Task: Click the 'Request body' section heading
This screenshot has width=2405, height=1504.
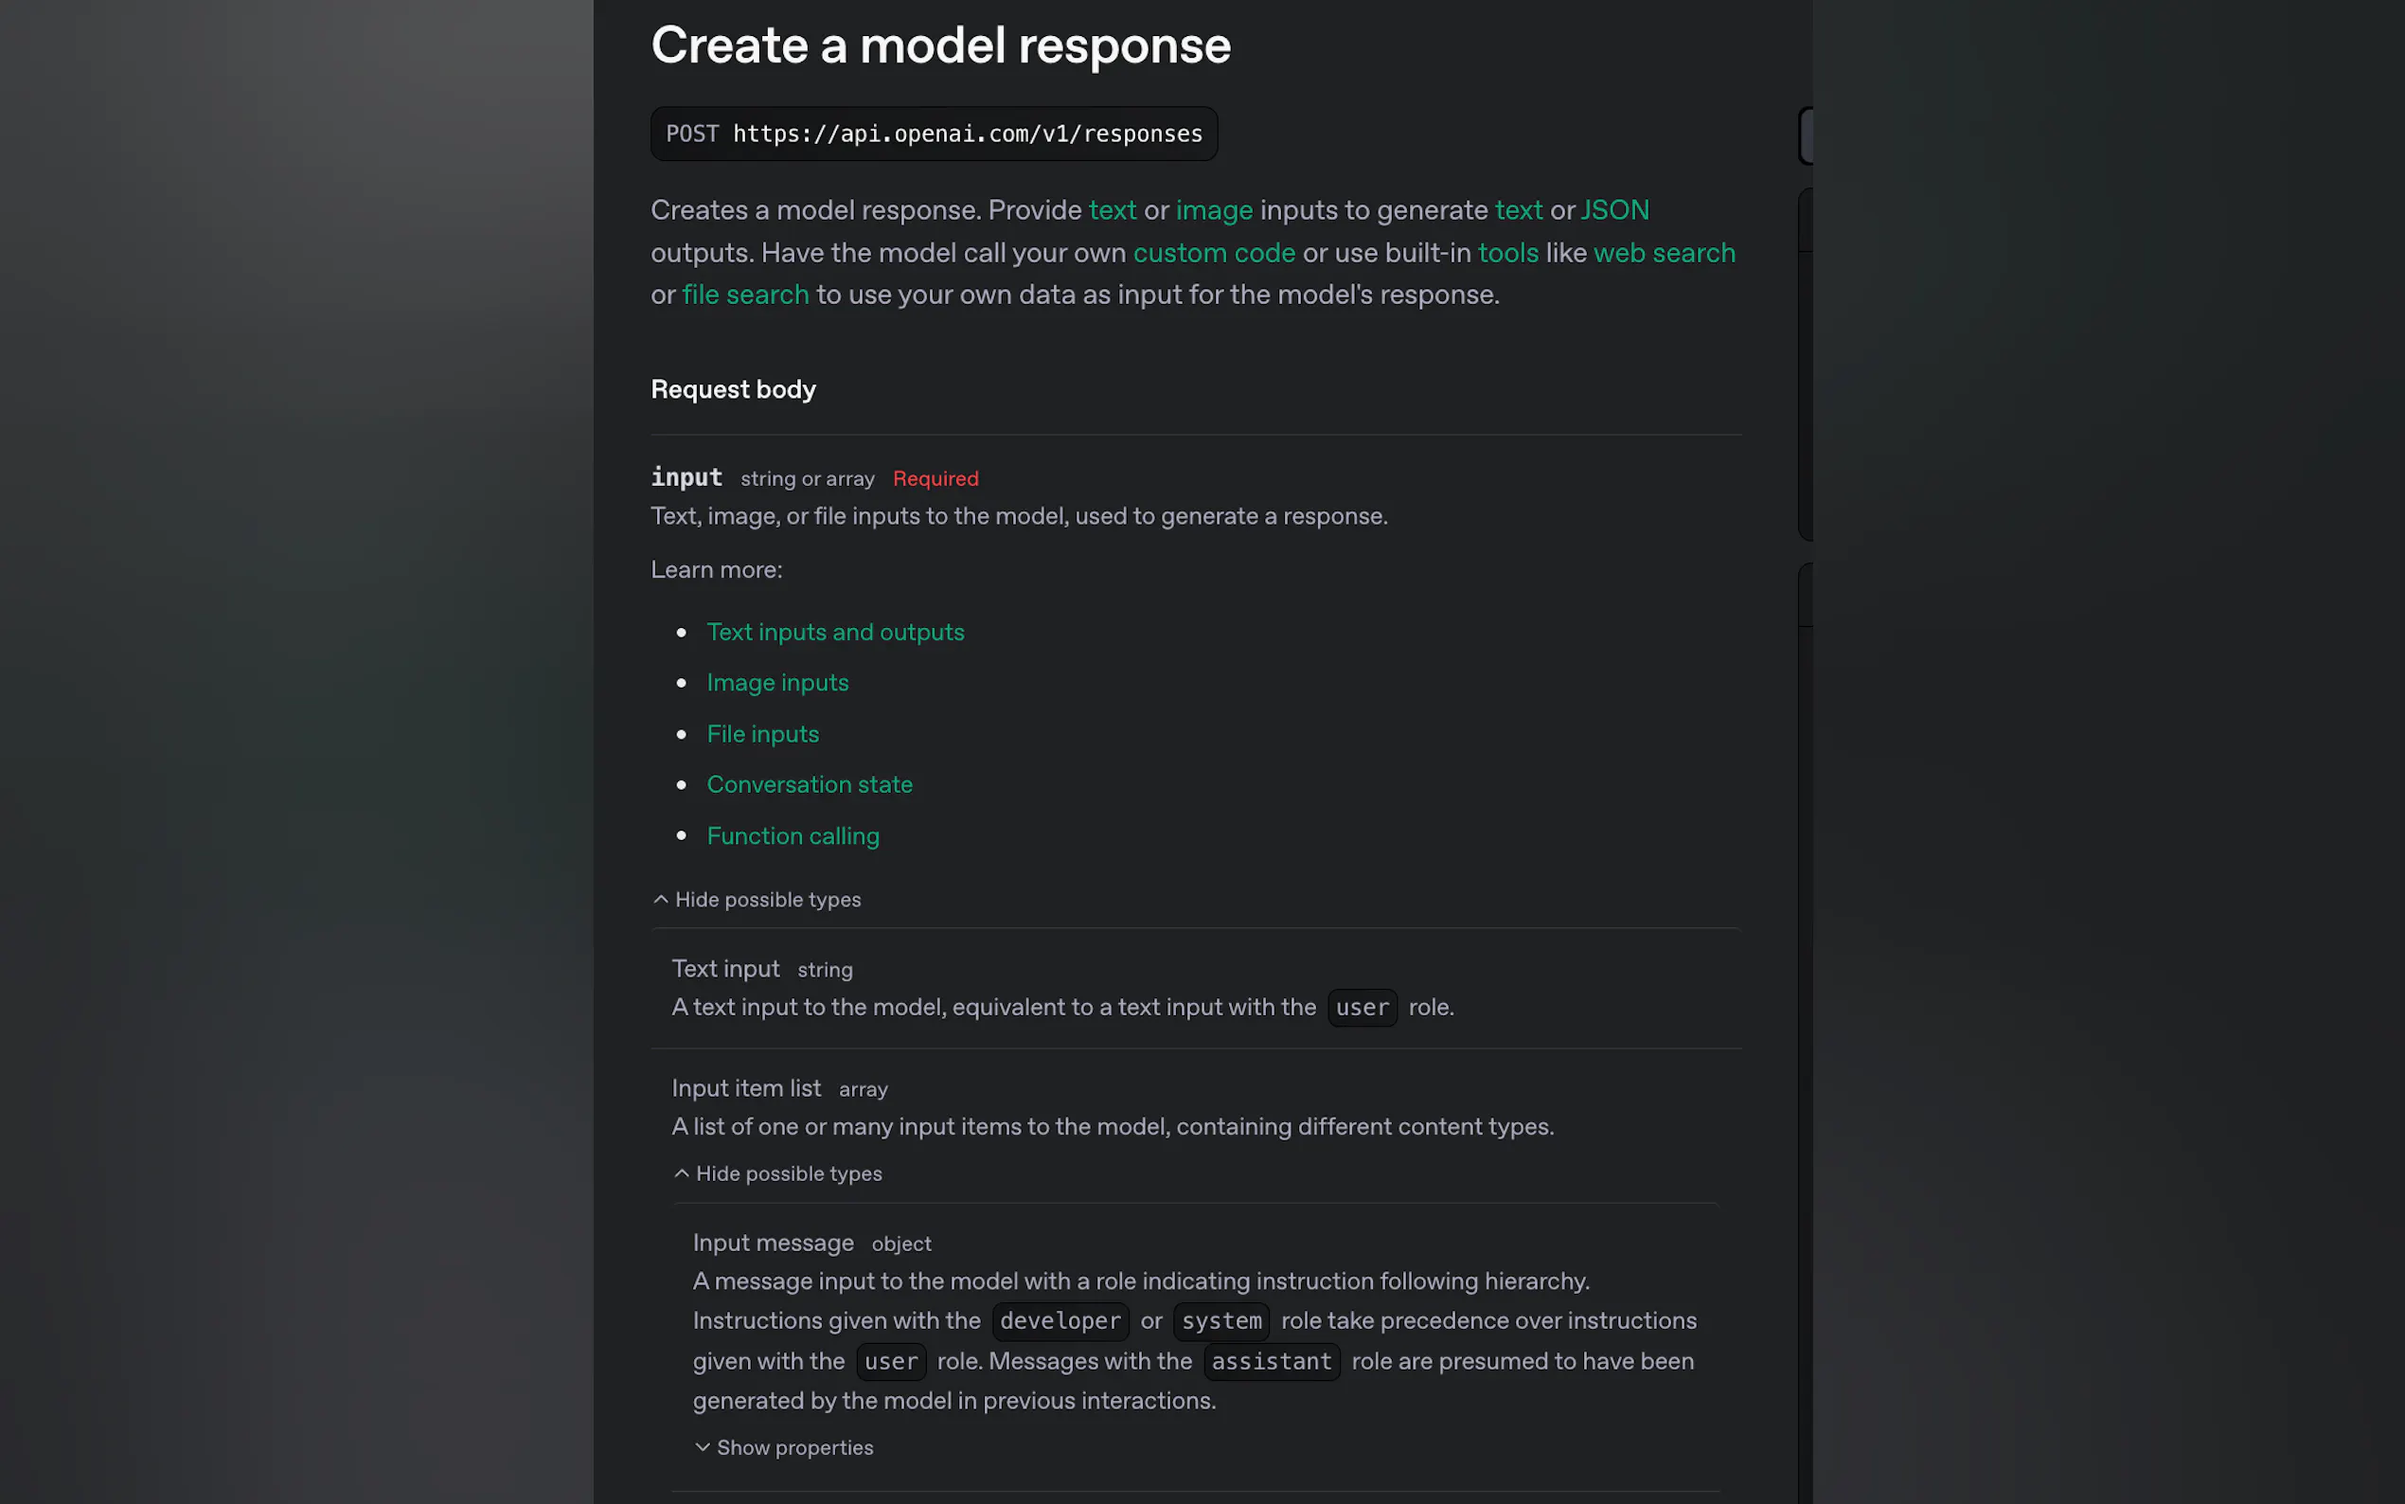Action: 733,390
